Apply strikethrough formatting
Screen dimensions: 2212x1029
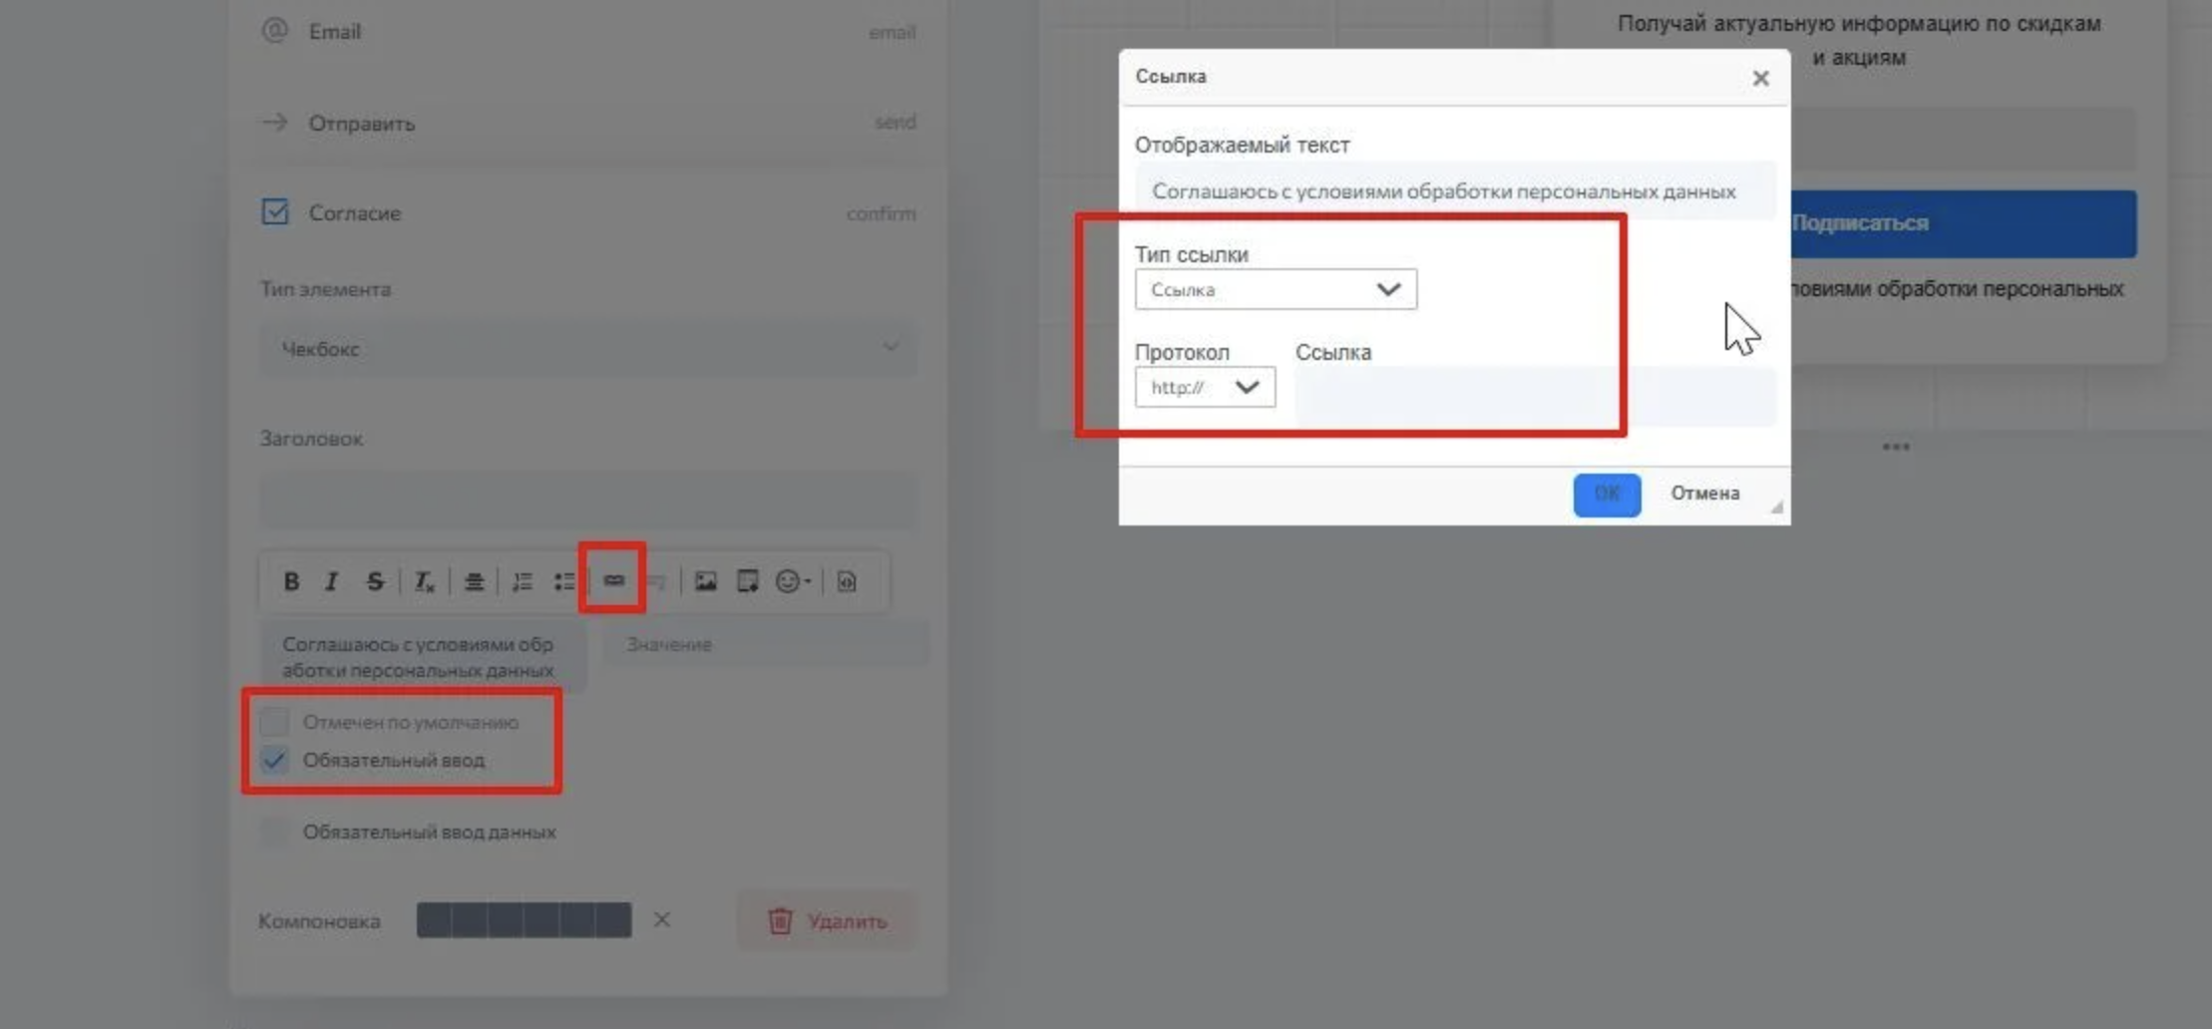(x=375, y=581)
